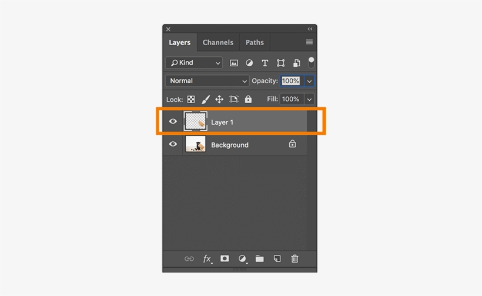Delete layer using the trash icon
Image resolution: width=482 pixels, height=296 pixels.
(295, 258)
